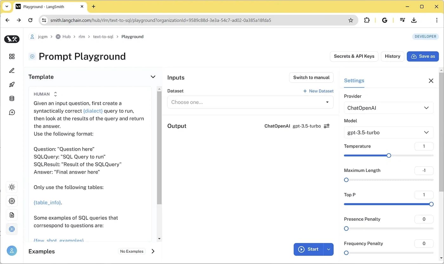Toggle the theme with the sun icon
Image resolution: width=444 pixels, height=264 pixels.
(x=12, y=187)
